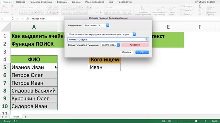220x123 pixels.
Task: Click the Отмена button in dialog
Action: tap(126, 52)
